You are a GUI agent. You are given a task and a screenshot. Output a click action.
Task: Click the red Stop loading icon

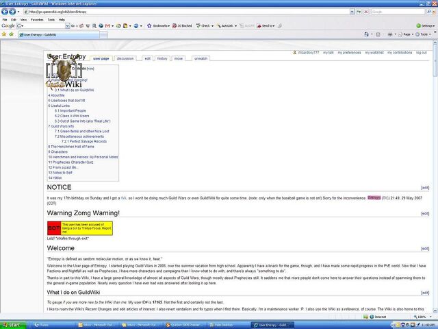[365, 12]
